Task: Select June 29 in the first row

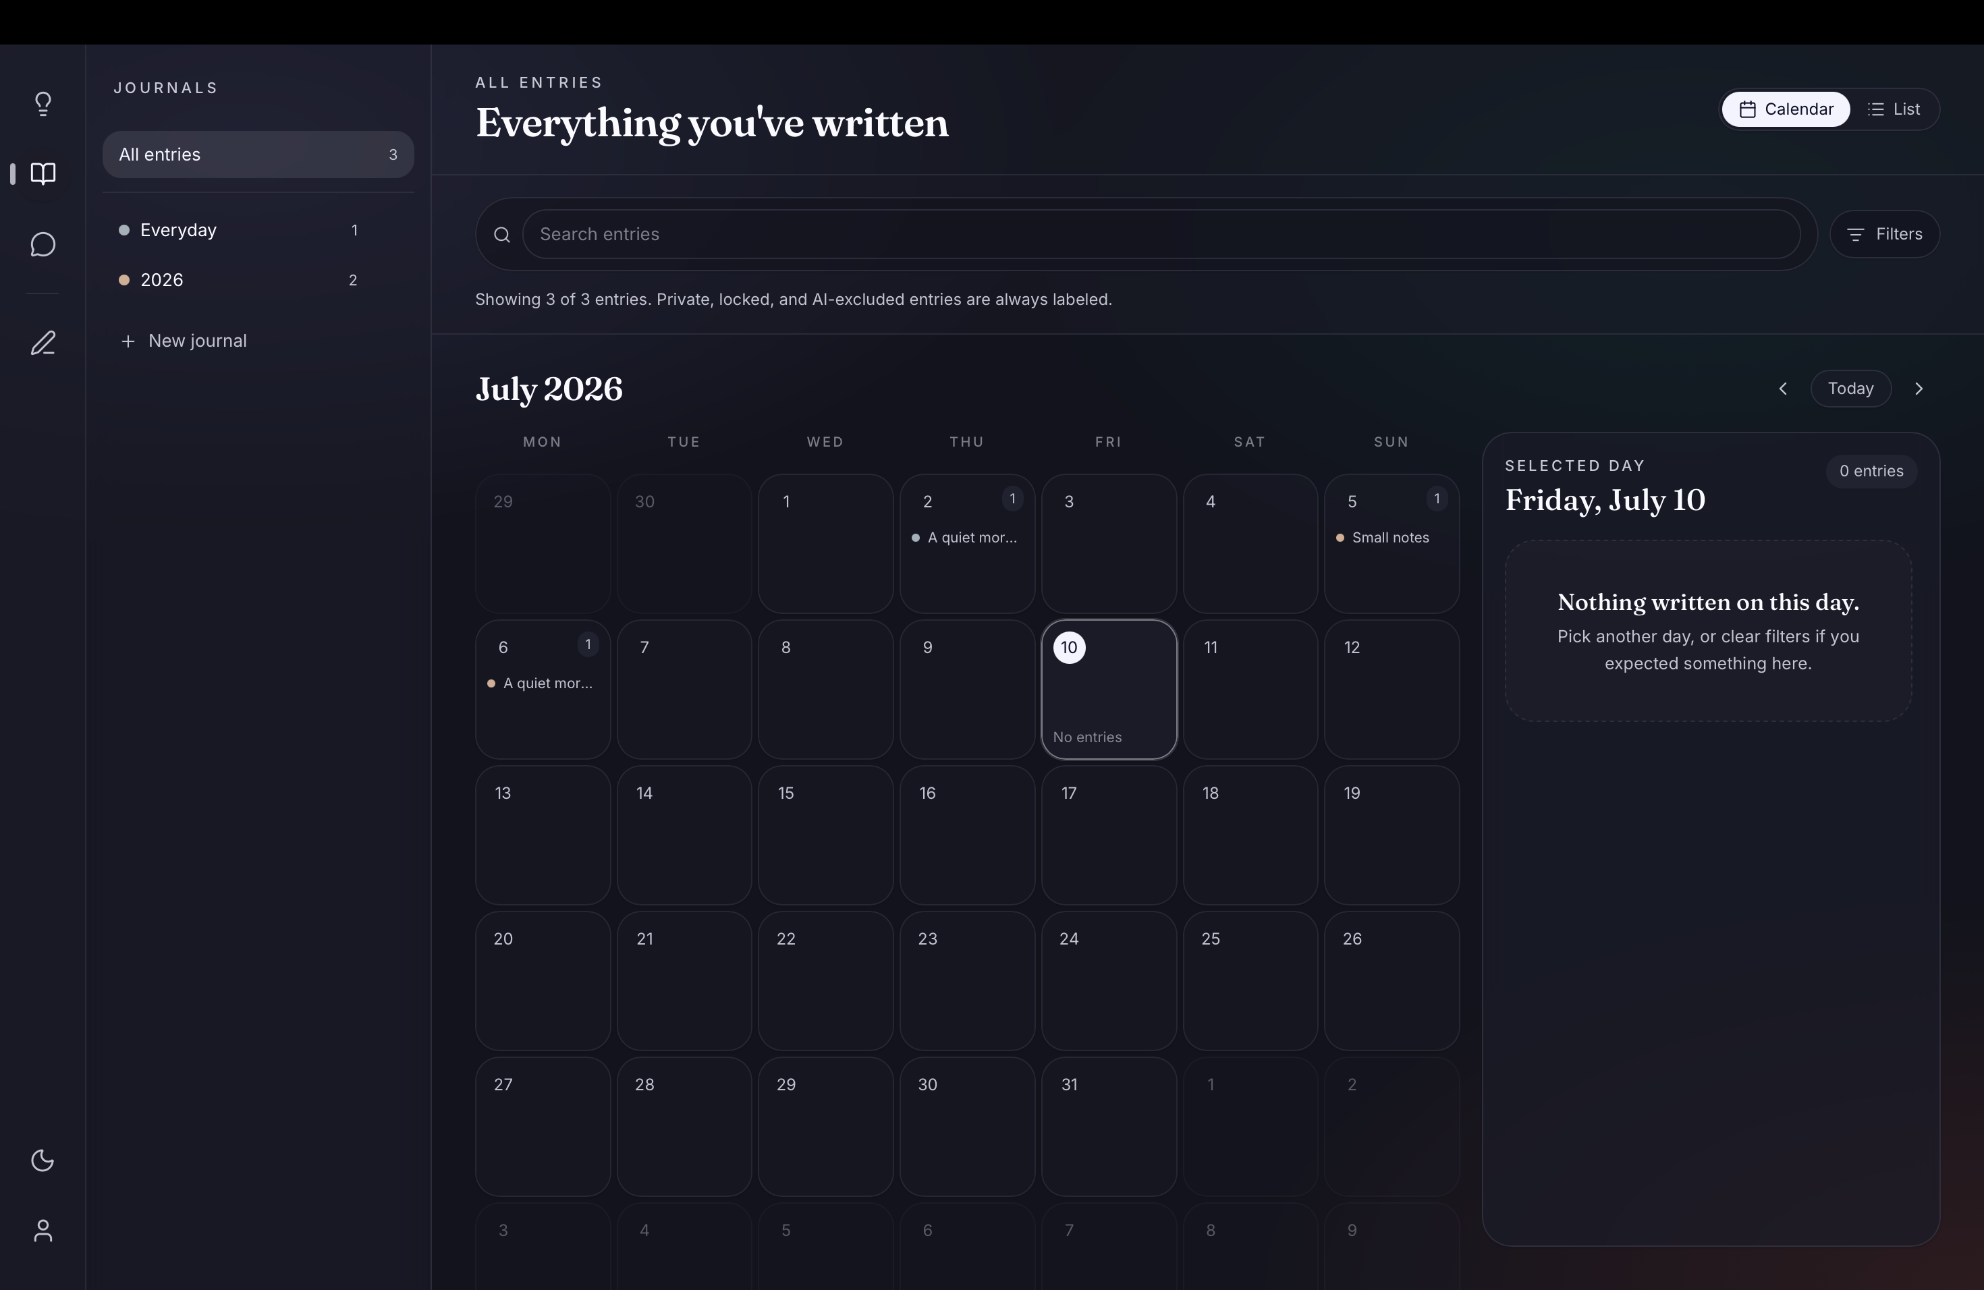Action: click(543, 543)
